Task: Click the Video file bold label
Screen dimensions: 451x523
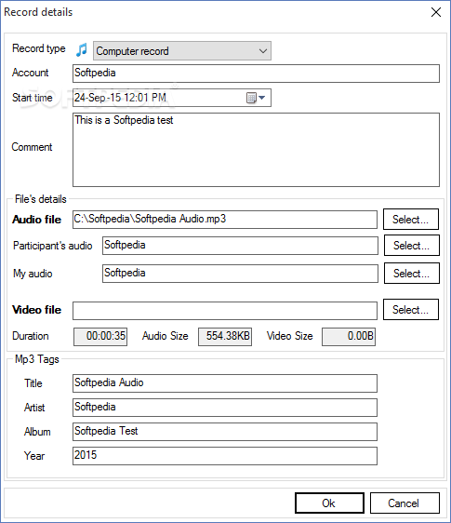Action: [36, 310]
